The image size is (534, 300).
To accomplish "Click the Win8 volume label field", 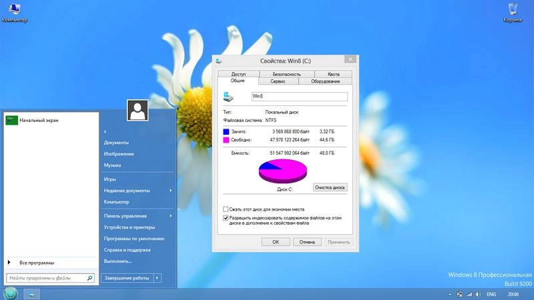I will 299,96.
